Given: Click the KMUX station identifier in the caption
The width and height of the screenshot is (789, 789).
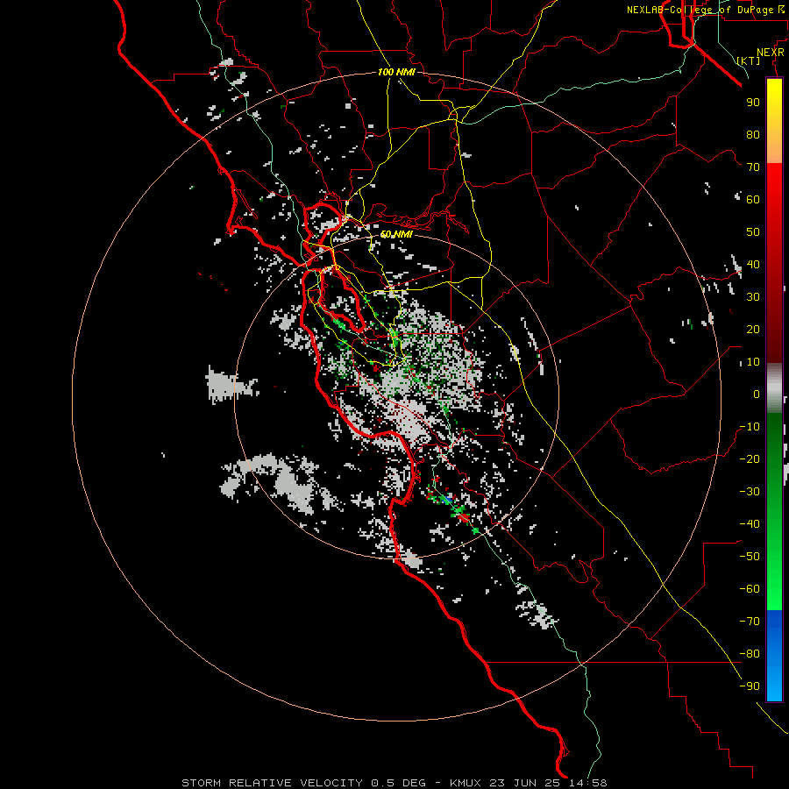Looking at the screenshot, I should coord(466,783).
